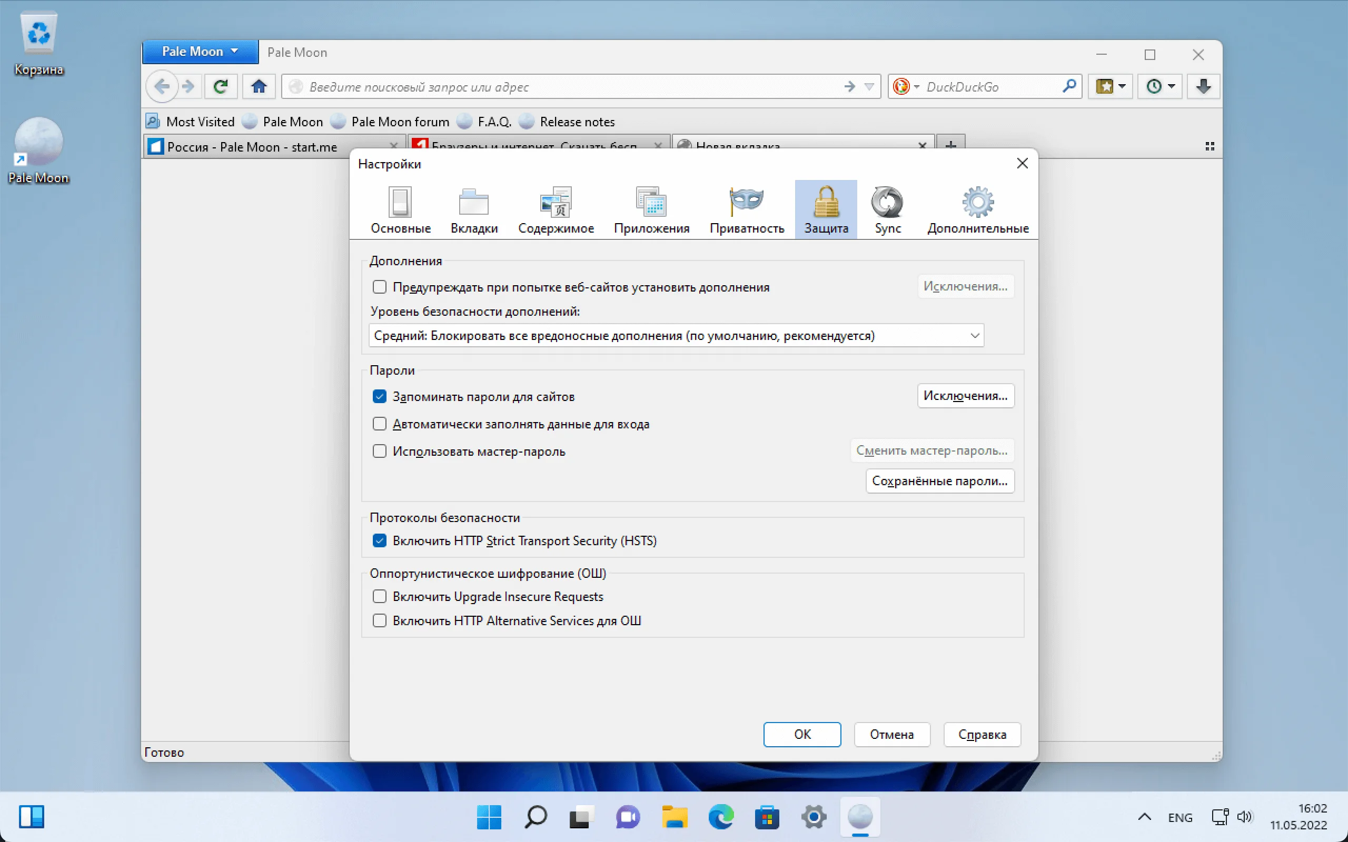Viewport: 1348px width, 842px height.
Task: Click the Отмена button
Action: (892, 735)
